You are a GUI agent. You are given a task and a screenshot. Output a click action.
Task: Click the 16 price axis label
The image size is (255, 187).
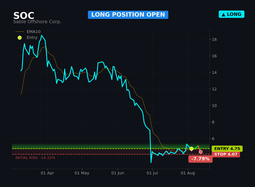(x=214, y=56)
